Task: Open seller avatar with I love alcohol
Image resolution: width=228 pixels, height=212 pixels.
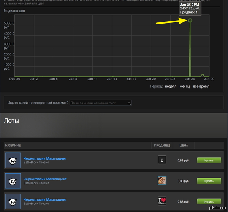Action: coord(162,201)
